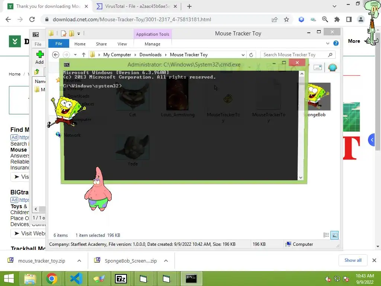Click the 7-Zip Add button
Viewport: 381px width, 286px height.
39,57
